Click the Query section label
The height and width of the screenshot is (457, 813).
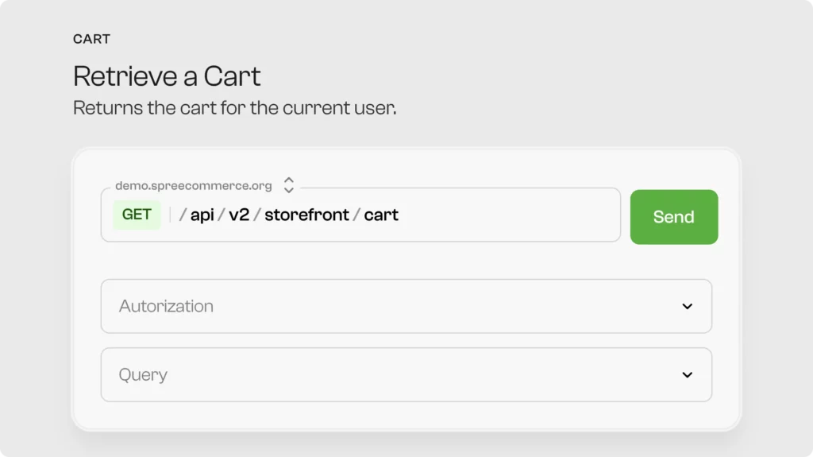143,374
